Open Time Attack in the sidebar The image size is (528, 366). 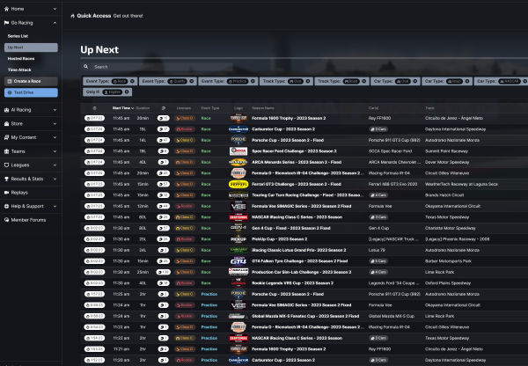click(x=19, y=70)
